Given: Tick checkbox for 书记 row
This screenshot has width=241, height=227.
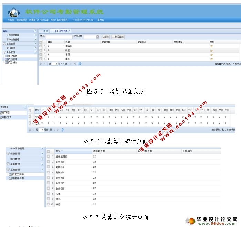Looking at the screenshot, I should click(x=48, y=204).
